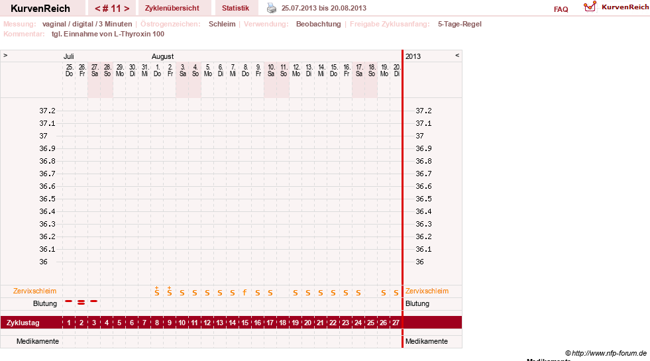
Task: Click the 'Juli' month label
Action: pyautogui.click(x=69, y=56)
